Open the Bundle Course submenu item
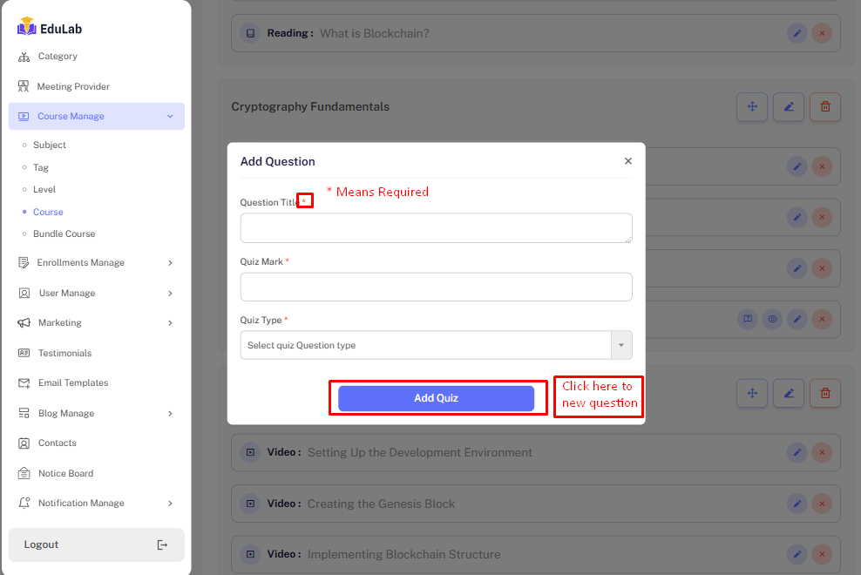 point(64,234)
